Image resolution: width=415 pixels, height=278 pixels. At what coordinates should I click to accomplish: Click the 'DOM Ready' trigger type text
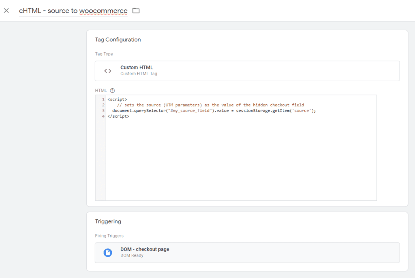(132, 255)
